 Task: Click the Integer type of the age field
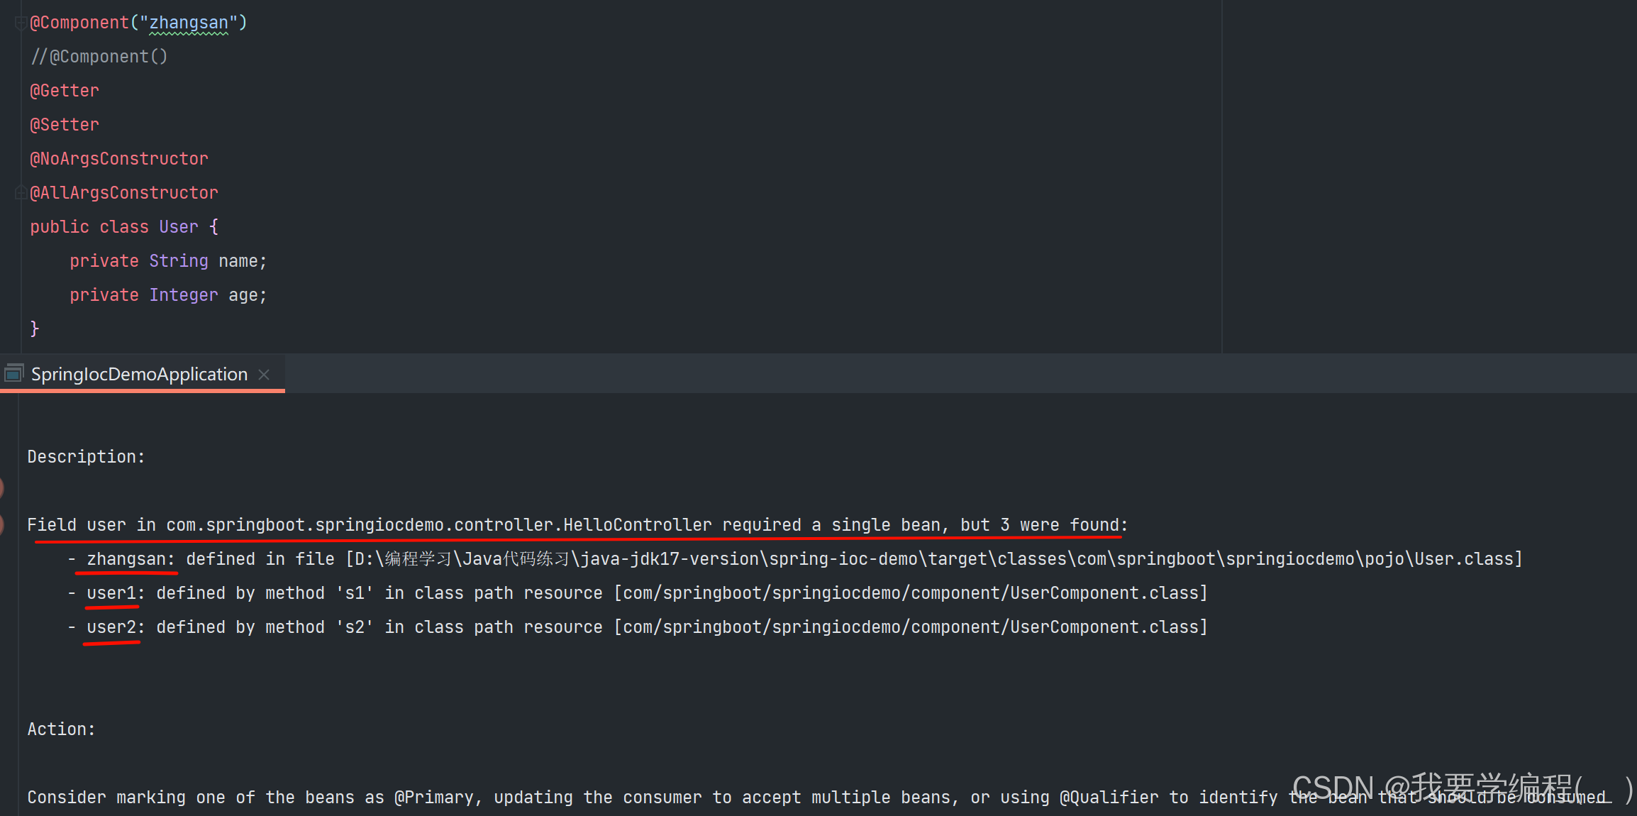point(183,295)
